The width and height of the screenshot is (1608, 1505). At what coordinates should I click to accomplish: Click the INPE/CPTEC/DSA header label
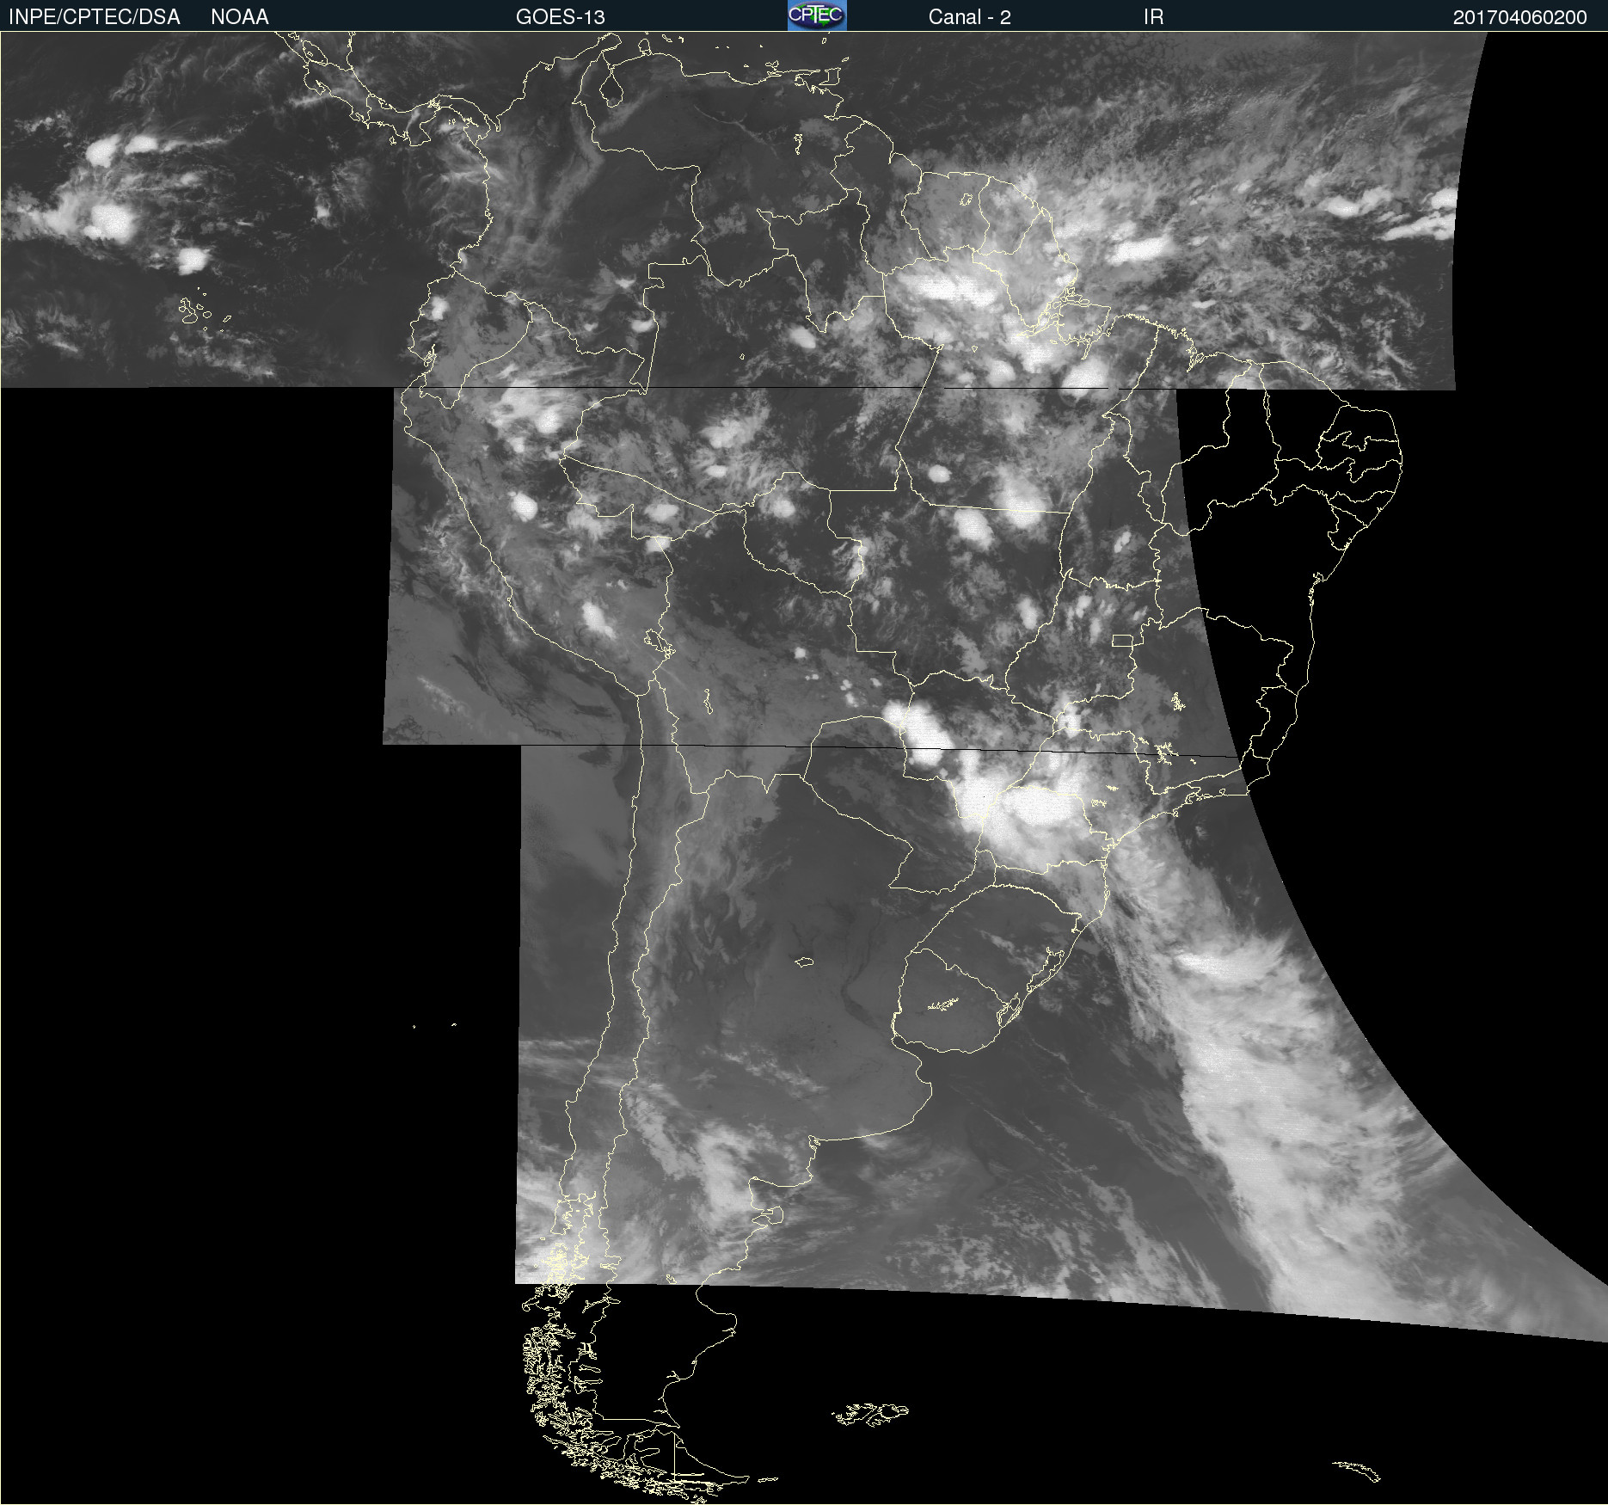coord(95,17)
